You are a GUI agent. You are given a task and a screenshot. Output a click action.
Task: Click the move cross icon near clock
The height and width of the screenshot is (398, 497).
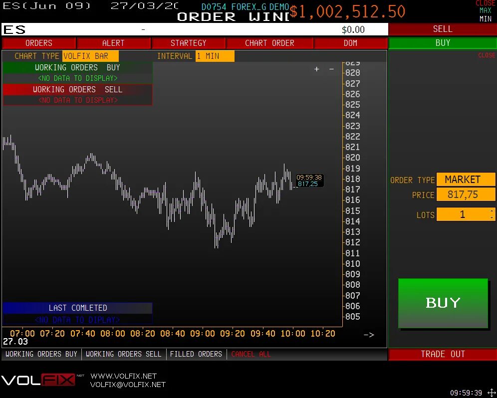[x=491, y=393]
